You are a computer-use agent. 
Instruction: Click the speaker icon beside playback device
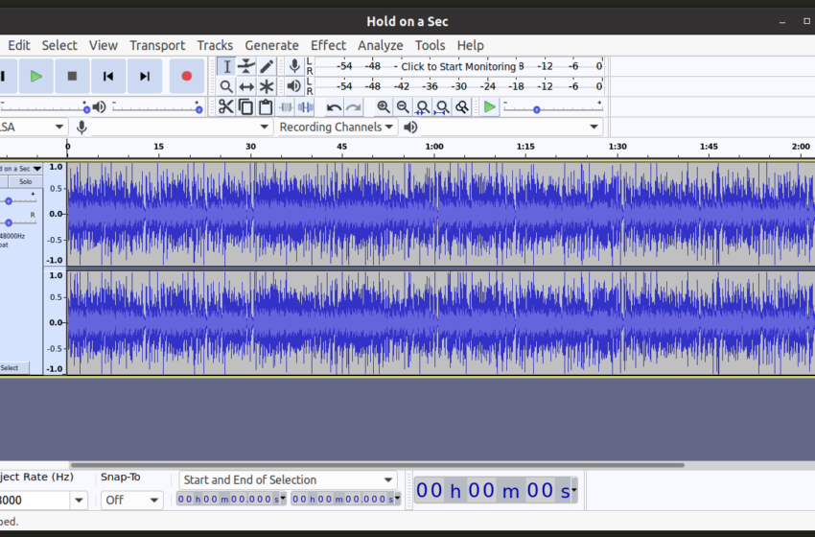click(410, 127)
